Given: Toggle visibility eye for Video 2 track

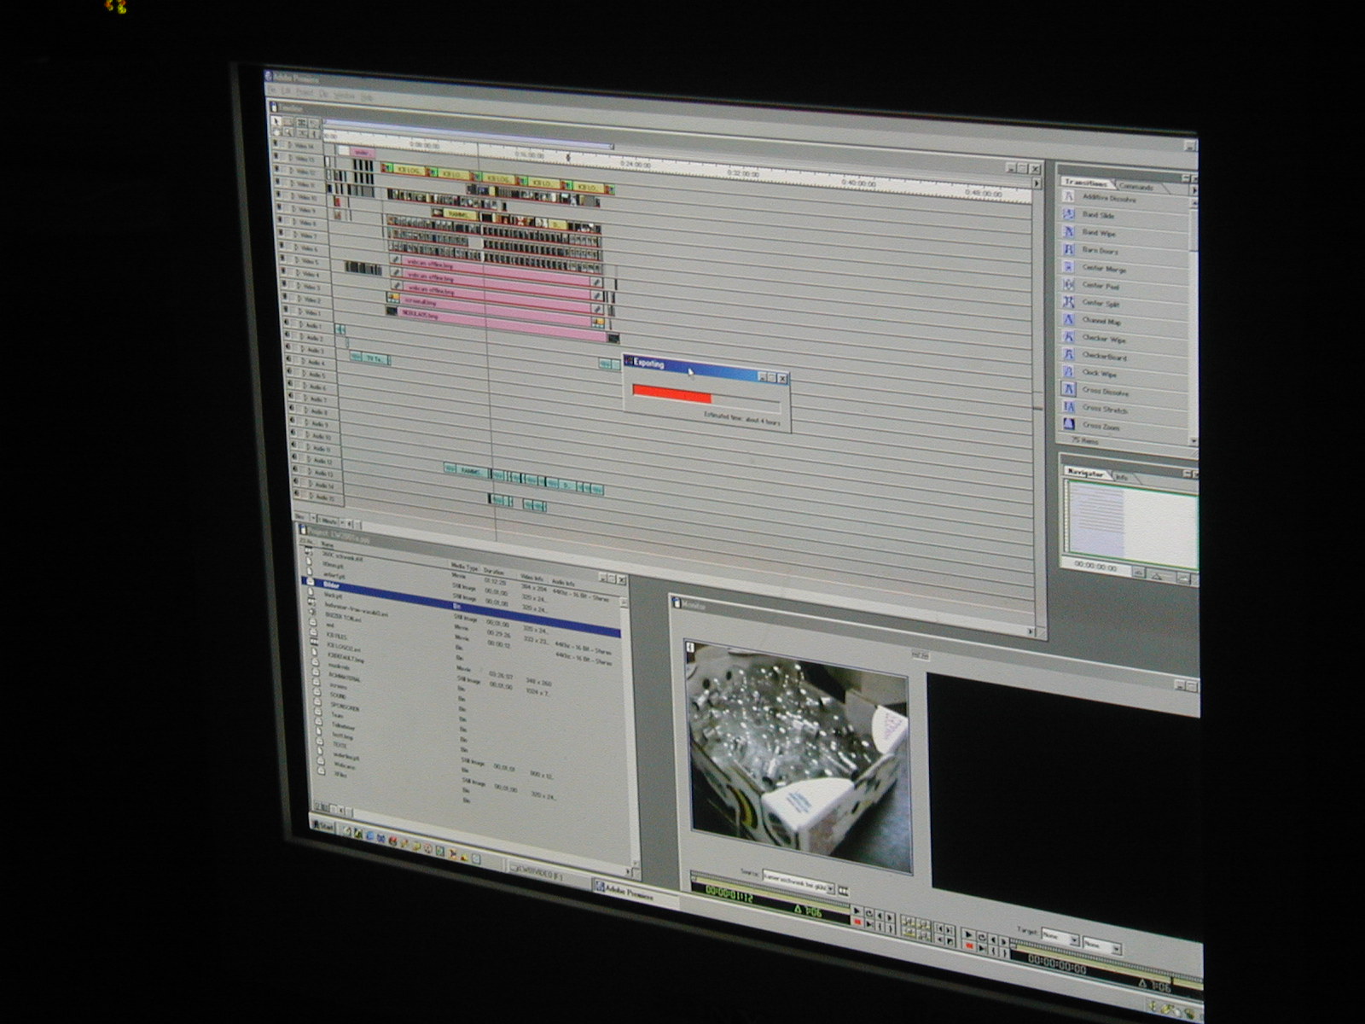Looking at the screenshot, I should [x=285, y=297].
